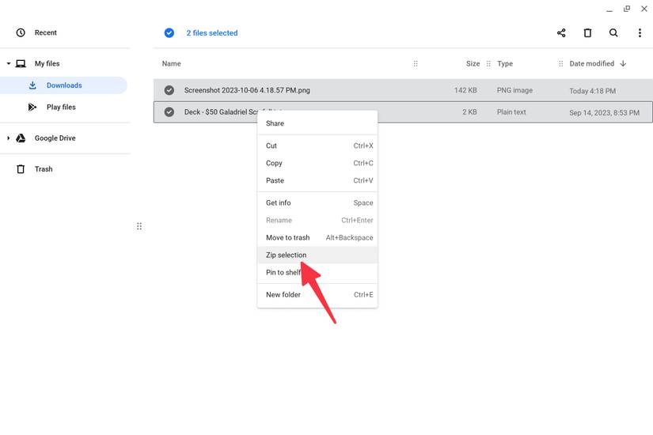
Task: Expand the Google Drive tree
Action: [x=9, y=138]
